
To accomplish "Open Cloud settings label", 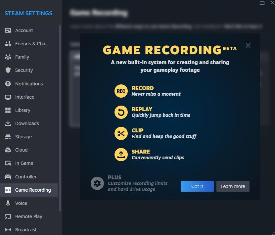I will tap(22, 150).
